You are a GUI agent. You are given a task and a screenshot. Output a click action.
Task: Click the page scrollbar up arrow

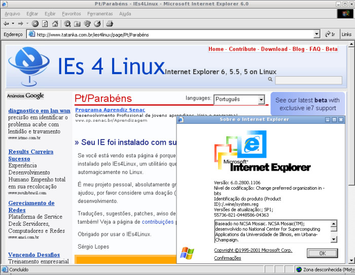(351, 44)
